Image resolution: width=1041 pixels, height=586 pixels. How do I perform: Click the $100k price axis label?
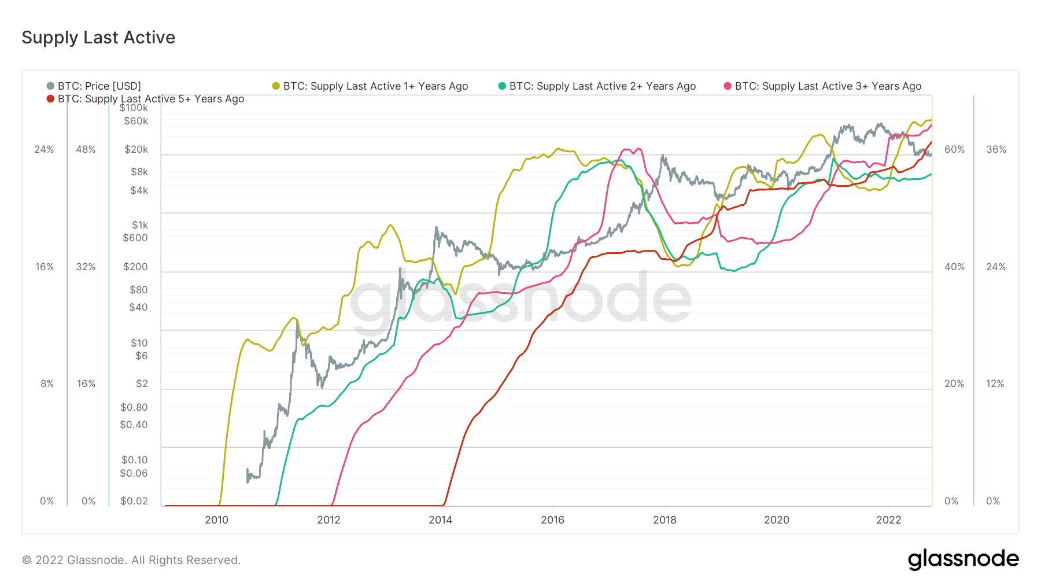point(134,108)
